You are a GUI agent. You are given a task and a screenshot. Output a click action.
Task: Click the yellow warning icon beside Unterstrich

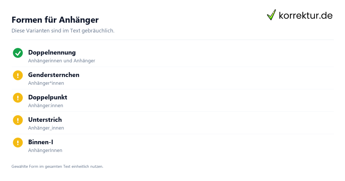pos(18,120)
